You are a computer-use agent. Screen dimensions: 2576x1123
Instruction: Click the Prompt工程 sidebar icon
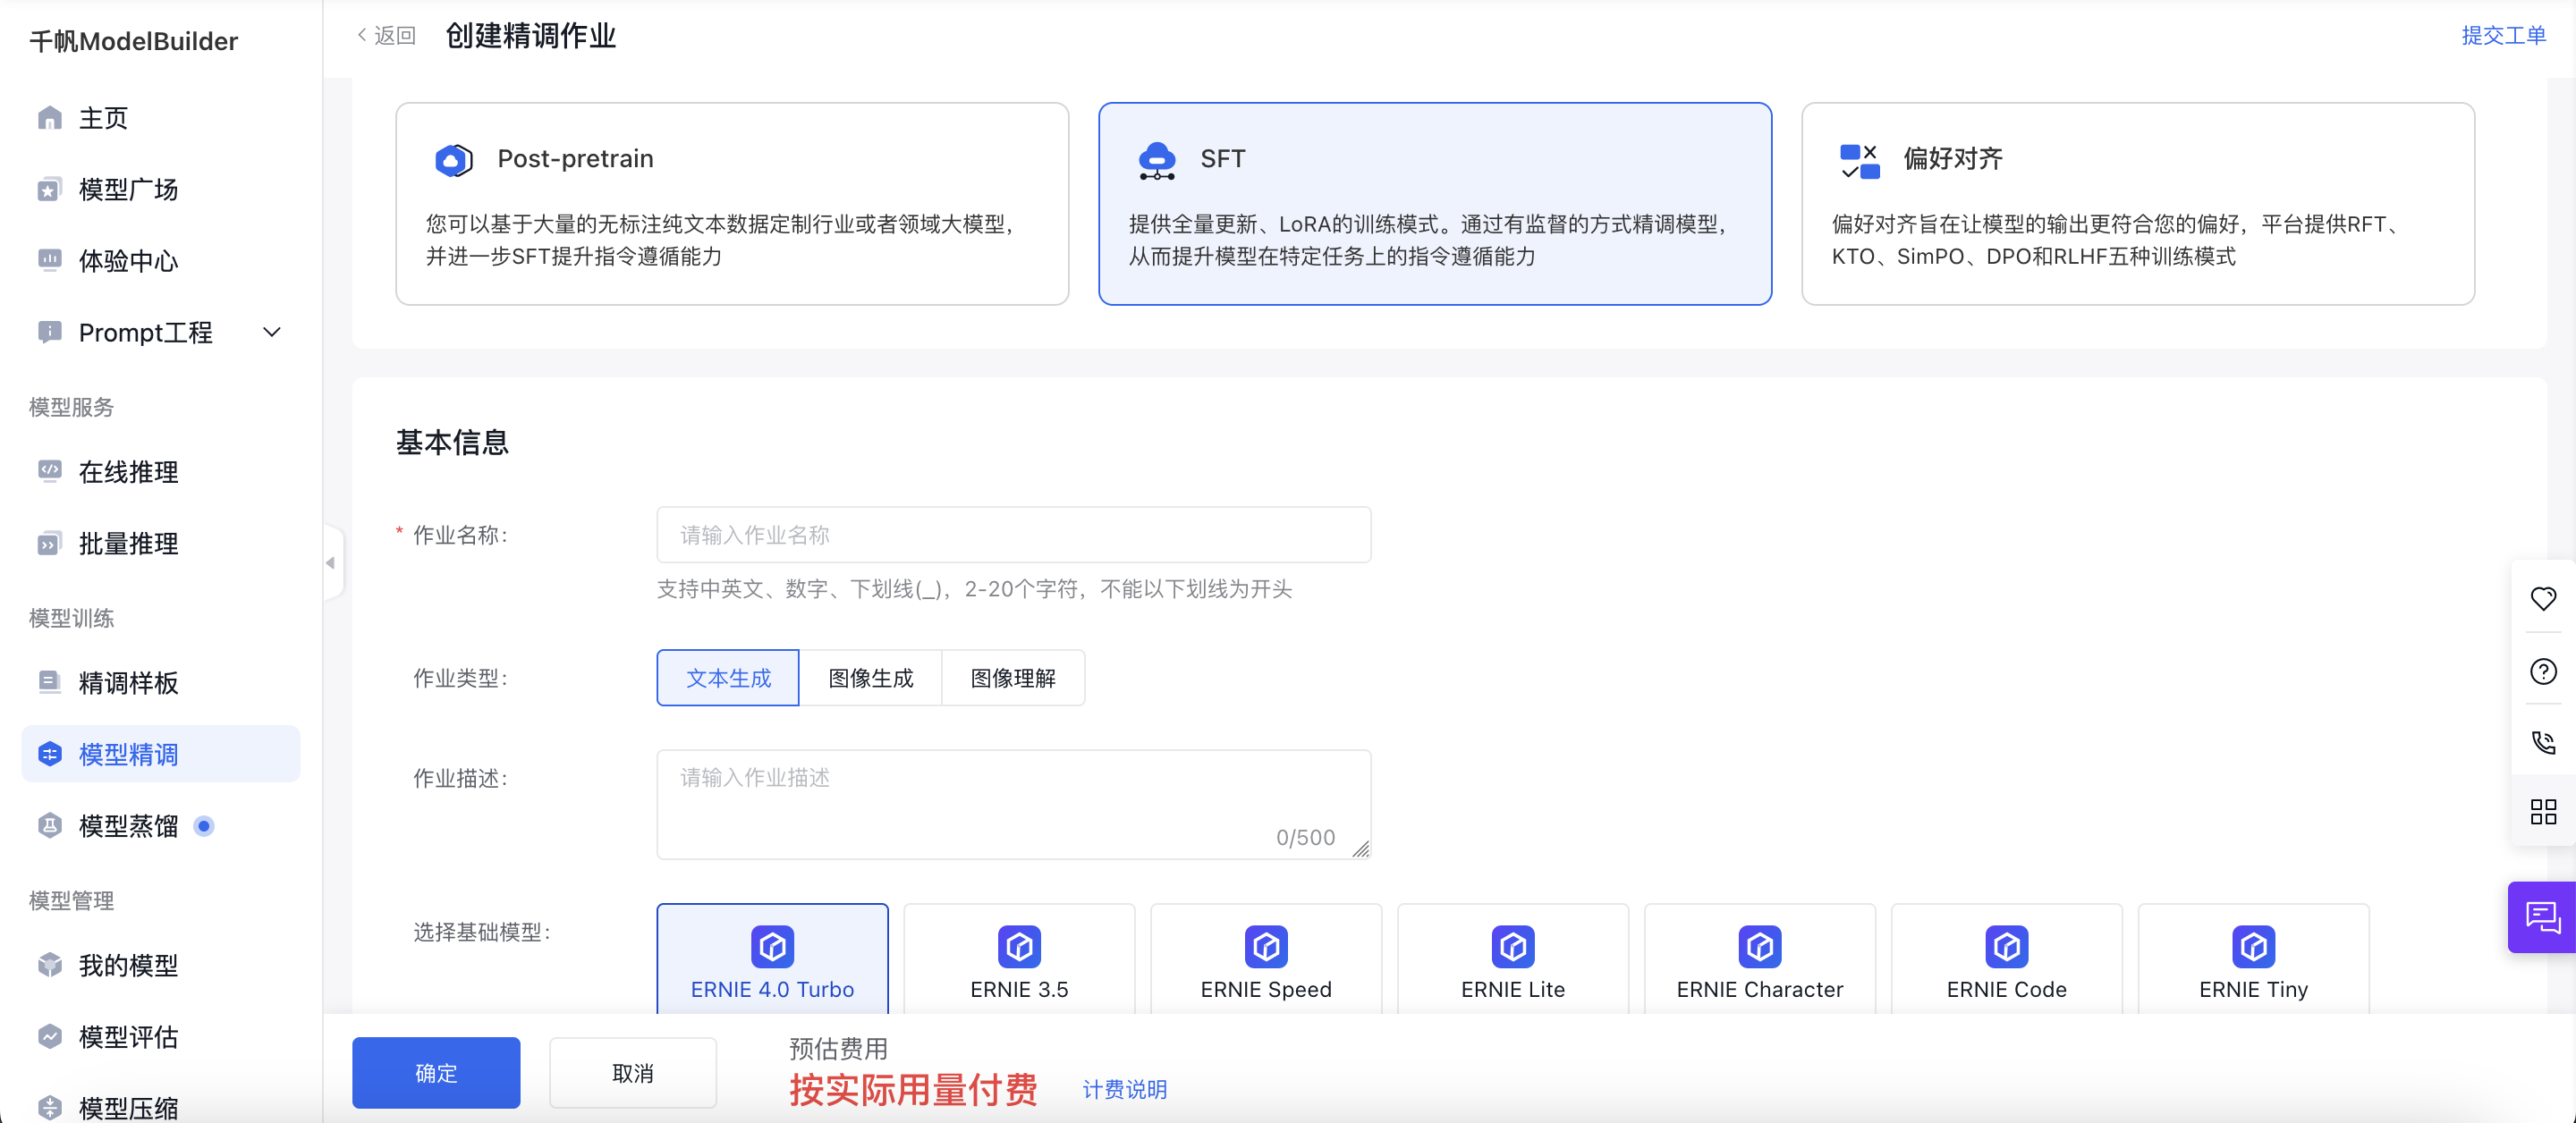click(49, 332)
